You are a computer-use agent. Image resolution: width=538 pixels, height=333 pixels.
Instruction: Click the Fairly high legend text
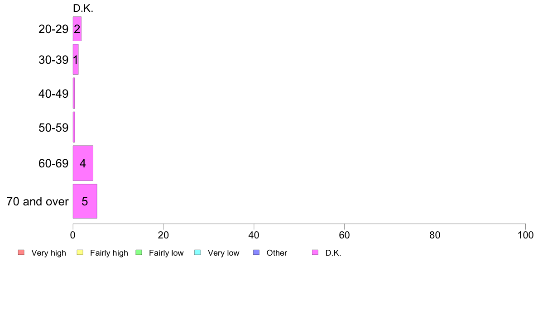click(109, 253)
